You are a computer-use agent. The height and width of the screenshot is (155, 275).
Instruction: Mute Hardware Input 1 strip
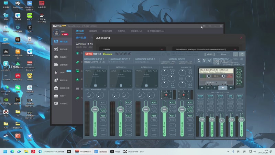click(103, 135)
